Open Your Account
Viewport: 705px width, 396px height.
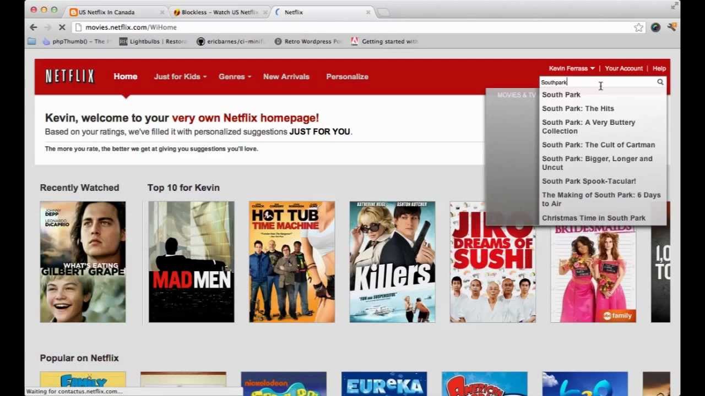pos(624,68)
